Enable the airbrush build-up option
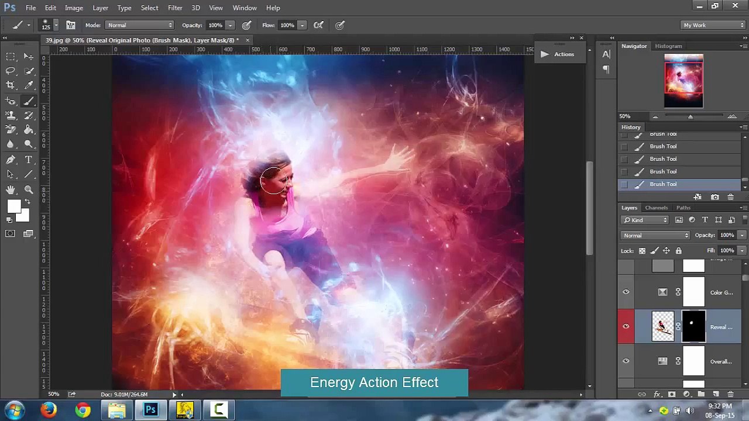 [318, 25]
